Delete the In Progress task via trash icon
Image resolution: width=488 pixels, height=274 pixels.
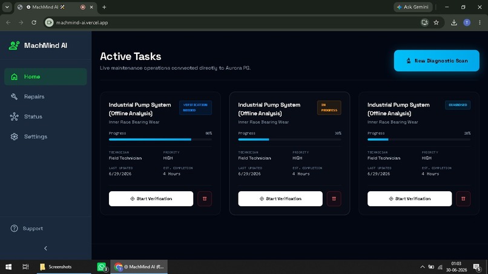point(334,199)
